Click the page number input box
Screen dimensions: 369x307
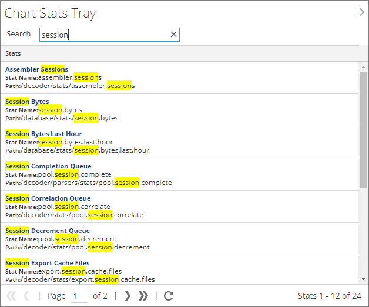click(x=79, y=296)
